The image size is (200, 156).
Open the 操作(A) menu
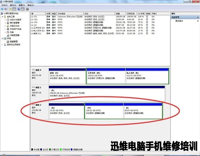(x=13, y=5)
